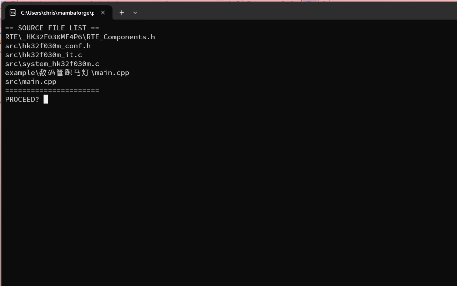Click the blinking cursor after PROCEED?
457x286 pixels.
(x=46, y=99)
